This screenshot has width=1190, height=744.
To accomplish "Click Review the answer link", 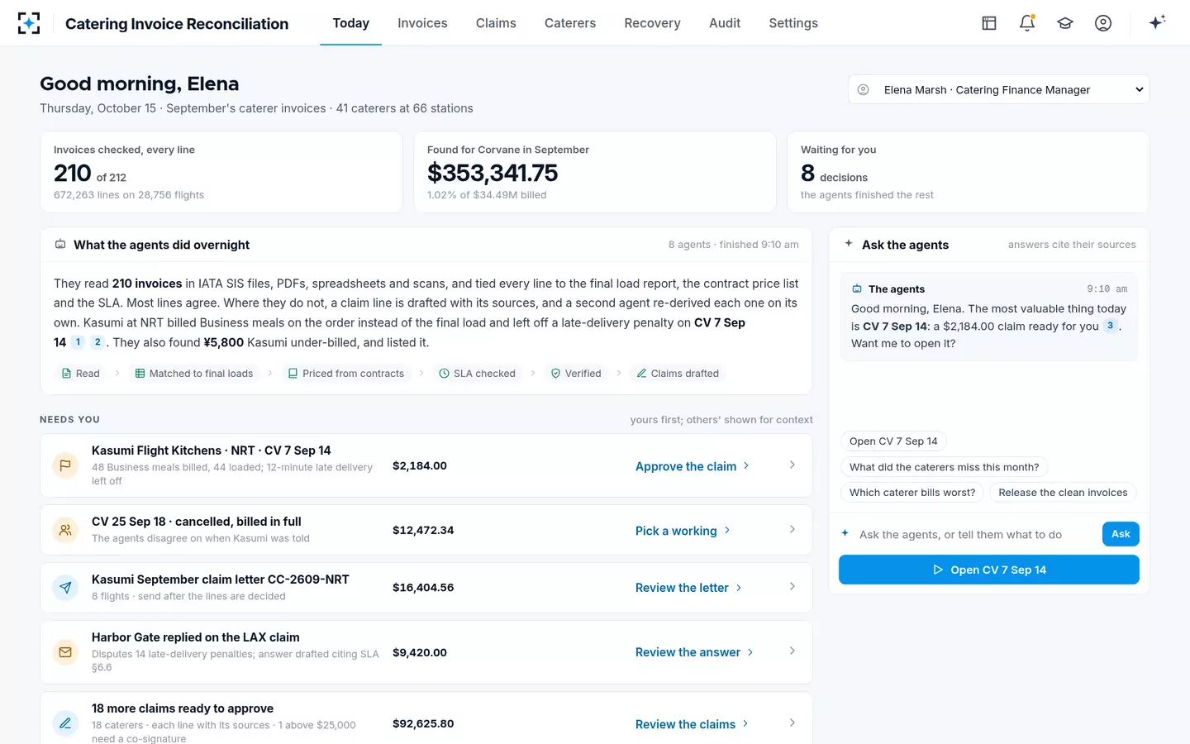I will click(694, 652).
